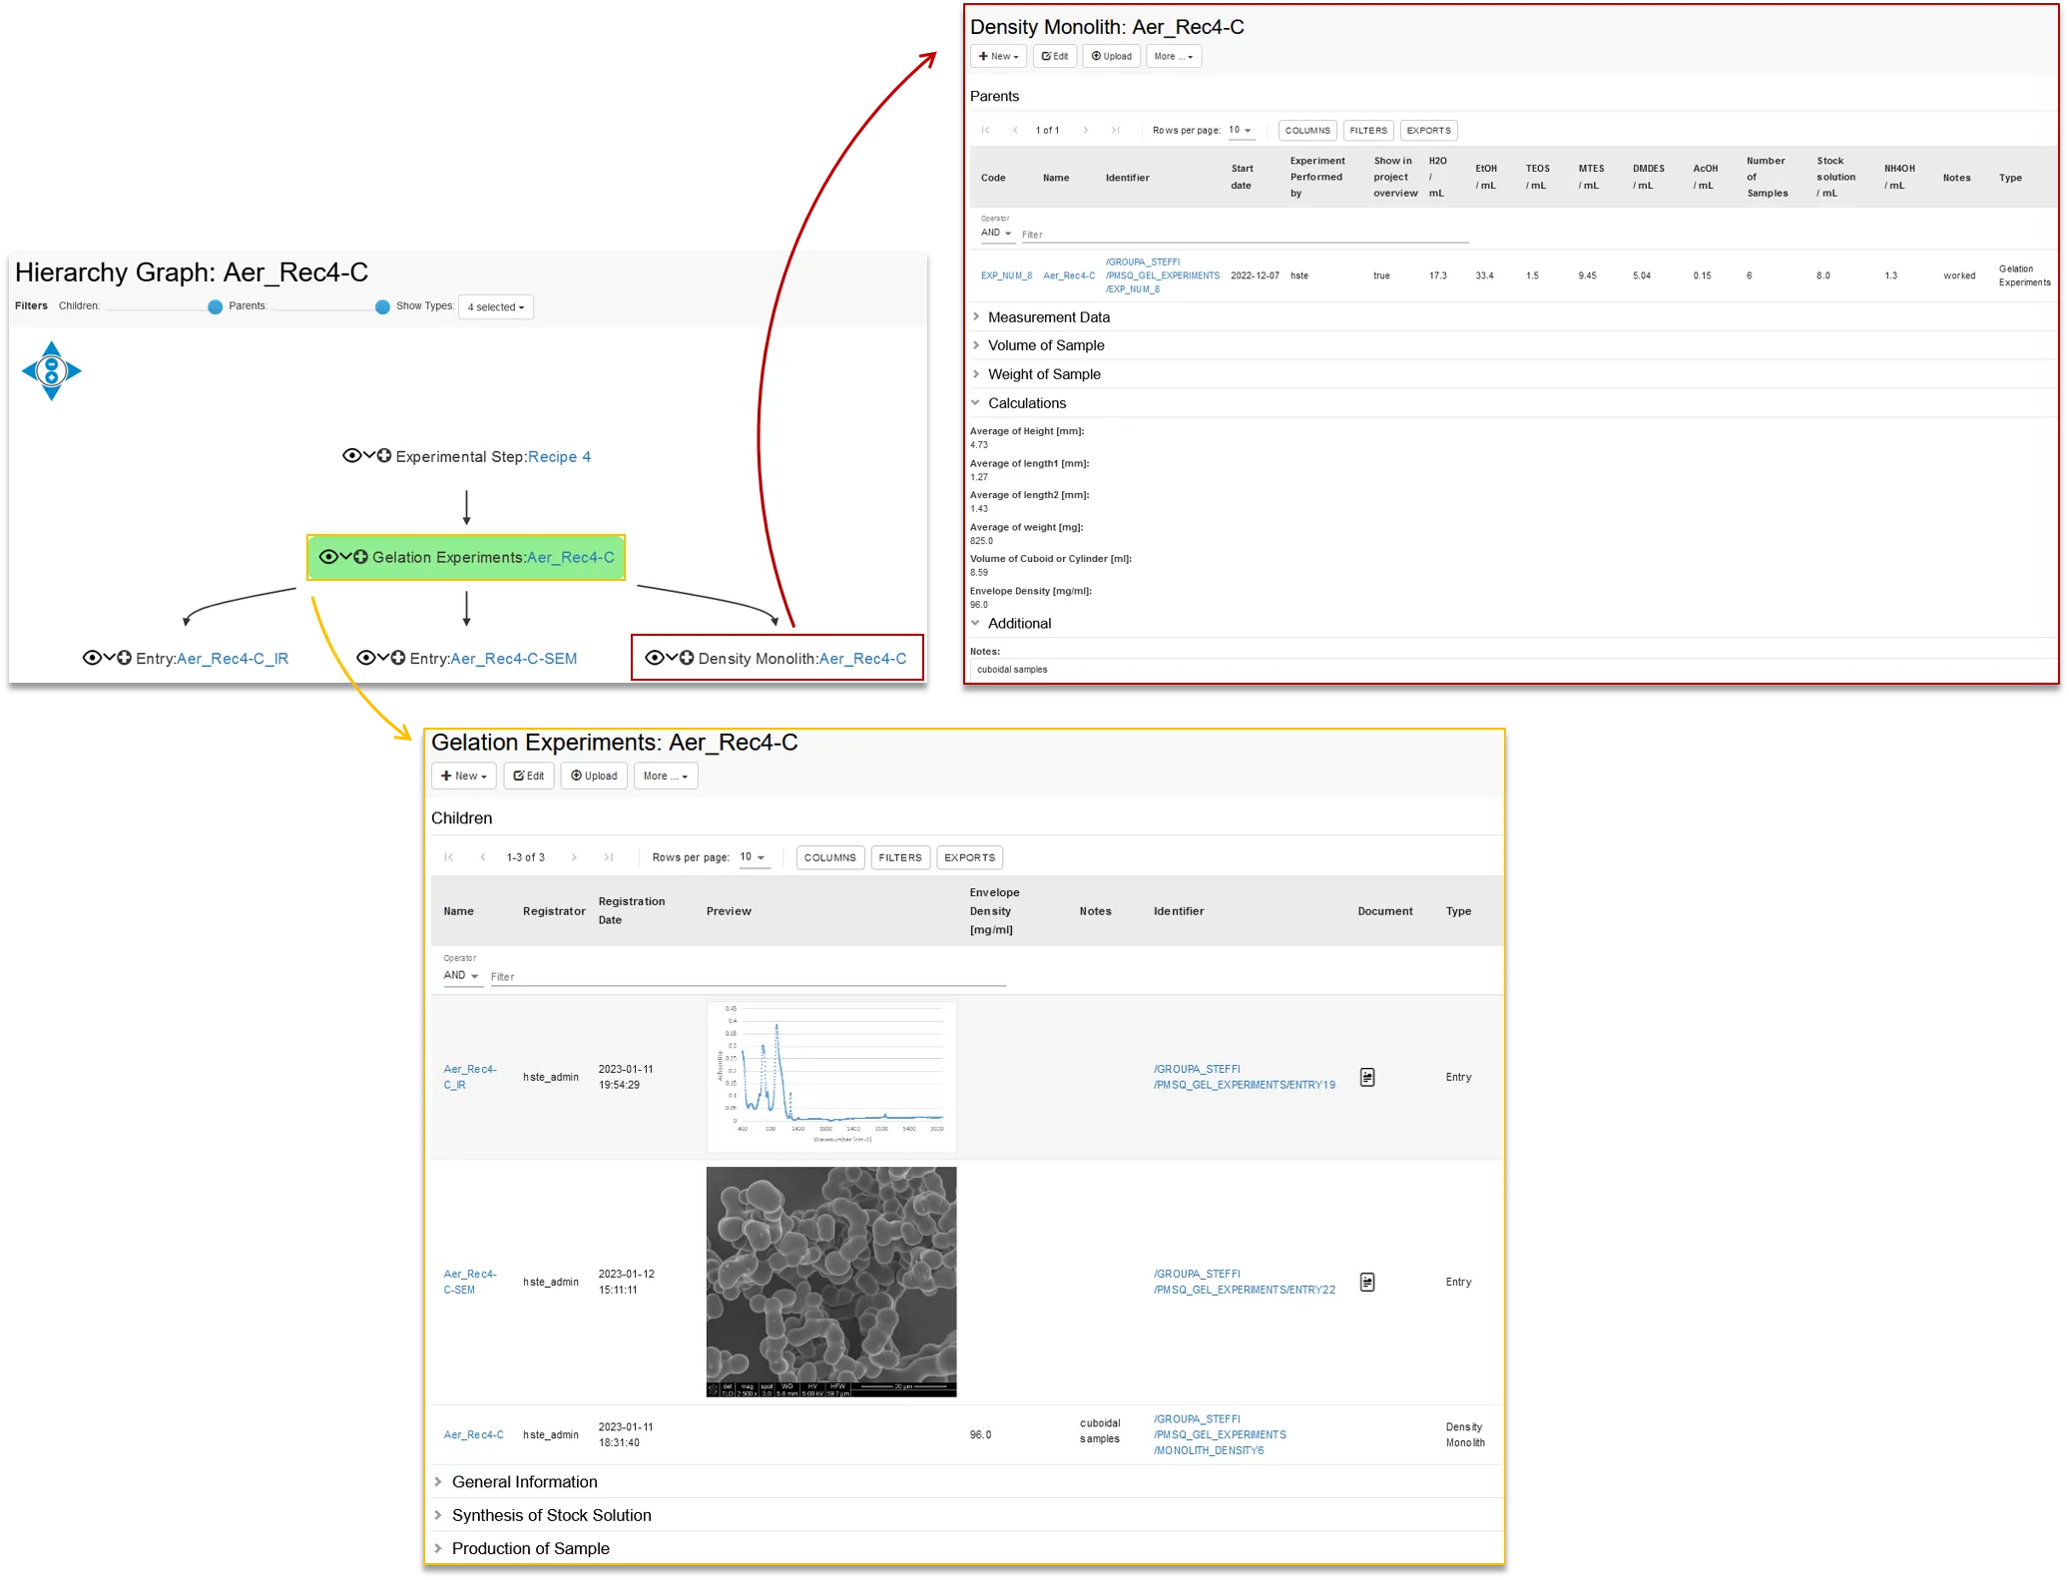Image resolution: width=2069 pixels, height=1580 pixels.
Task: Go to next page in Parents table
Action: [x=1086, y=130]
